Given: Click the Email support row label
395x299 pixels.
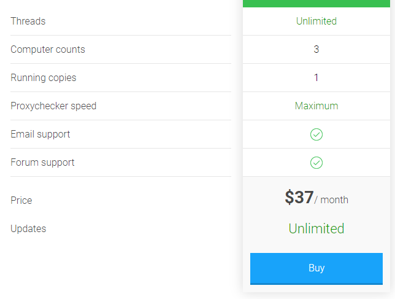Looking at the screenshot, I should point(40,134).
